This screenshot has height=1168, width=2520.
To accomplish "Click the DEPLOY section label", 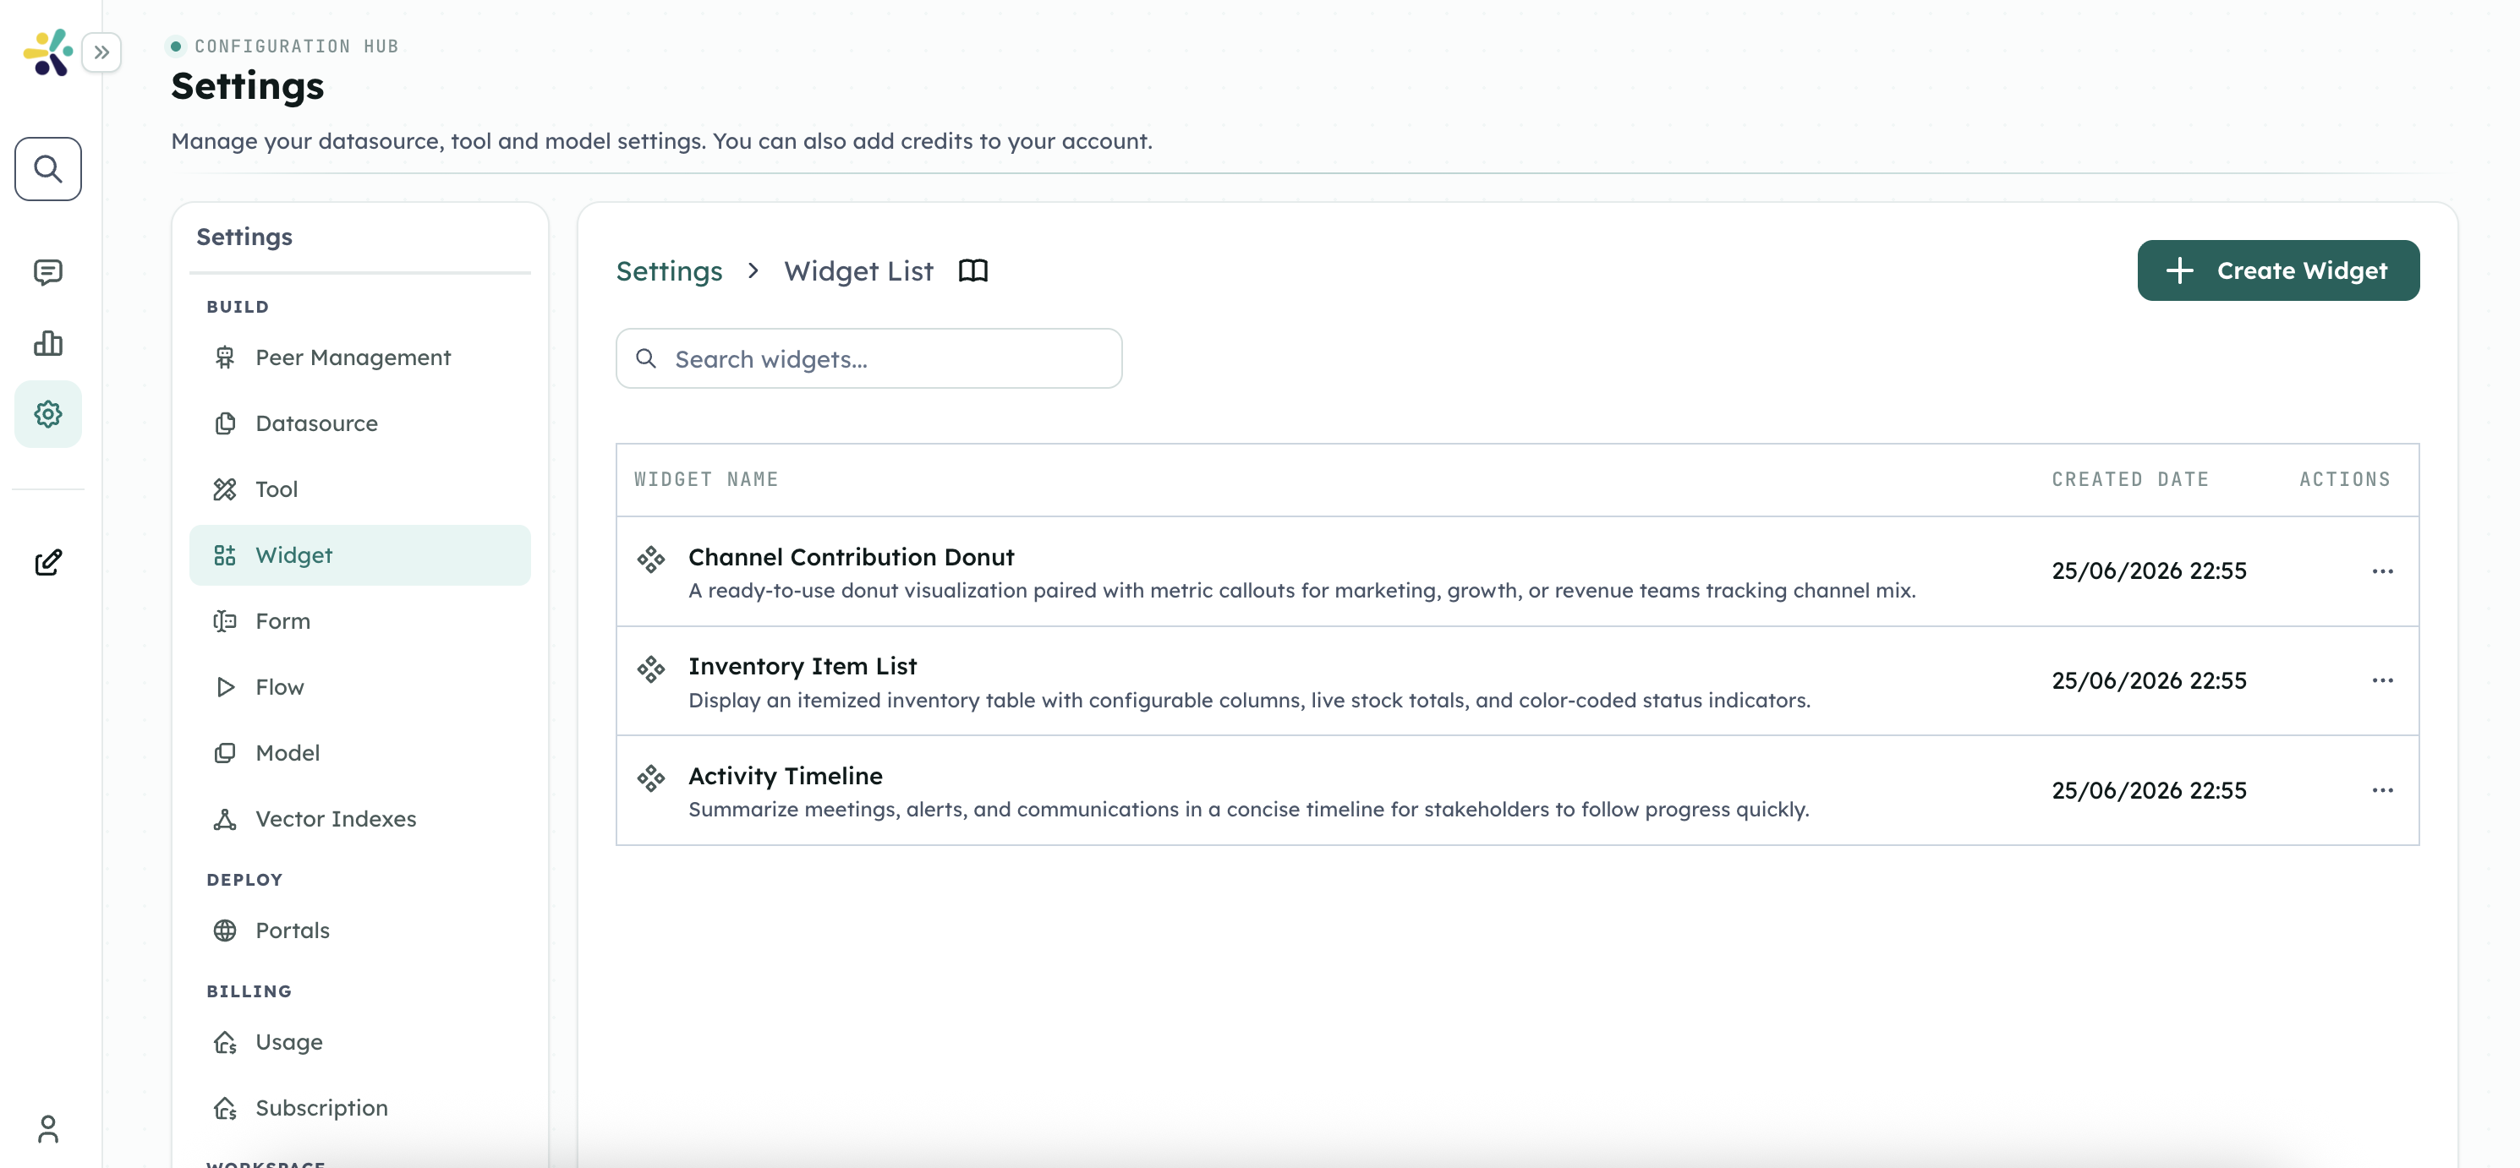I will (x=244, y=880).
